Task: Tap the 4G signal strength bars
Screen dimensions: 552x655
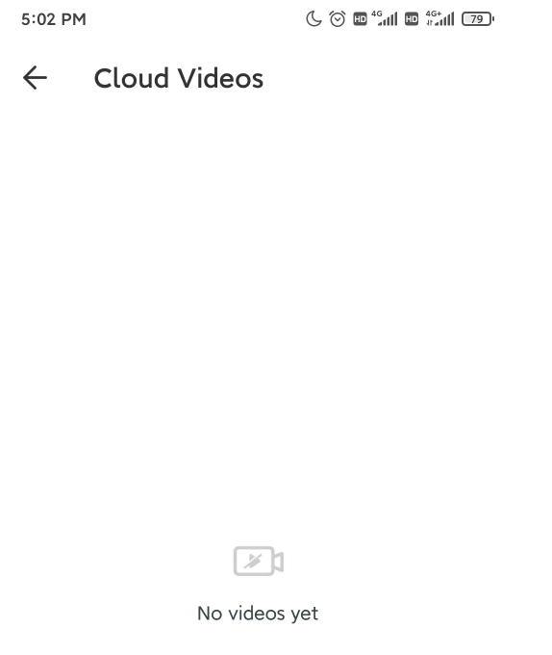Action: 389,19
